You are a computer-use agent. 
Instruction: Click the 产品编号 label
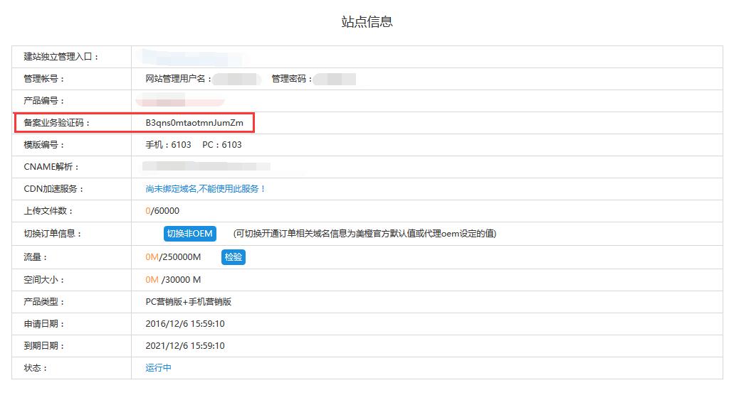44,100
